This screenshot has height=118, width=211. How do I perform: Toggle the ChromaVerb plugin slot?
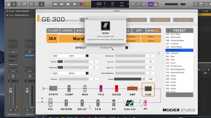[x=30, y=55]
